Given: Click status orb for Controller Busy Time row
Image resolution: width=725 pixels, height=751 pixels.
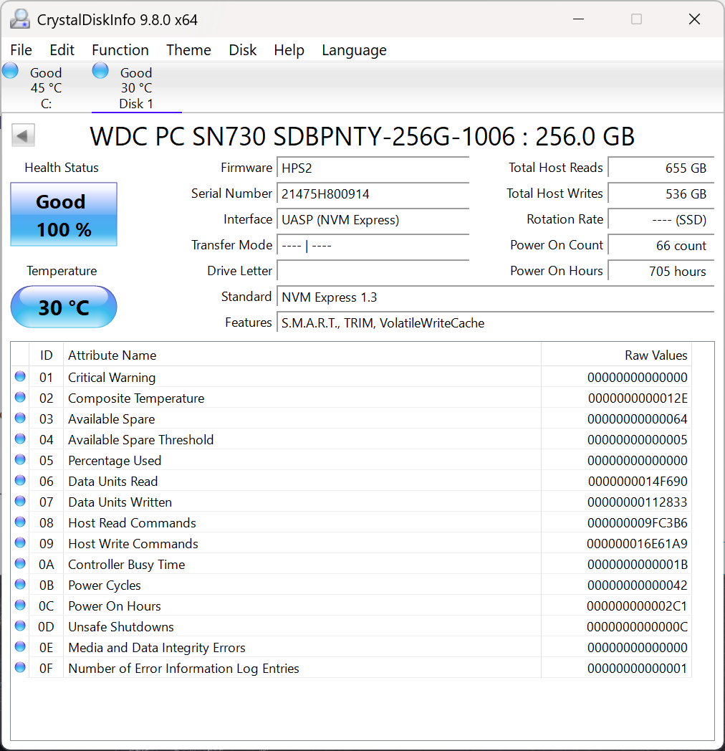Looking at the screenshot, I should [20, 563].
